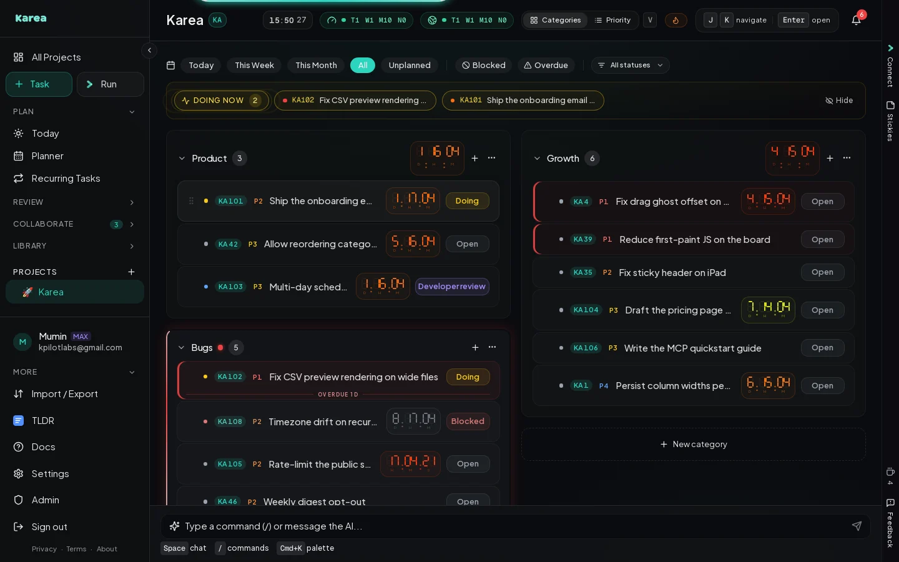This screenshot has width=899, height=562.
Task: Expand the LIBRARY sidebar section
Action: tap(75, 246)
